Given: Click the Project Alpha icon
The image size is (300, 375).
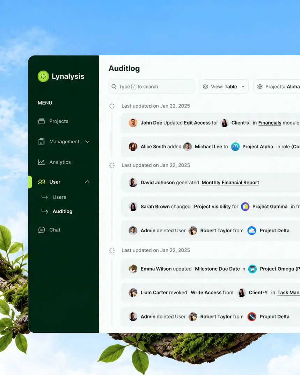Looking at the screenshot, I should point(235,147).
